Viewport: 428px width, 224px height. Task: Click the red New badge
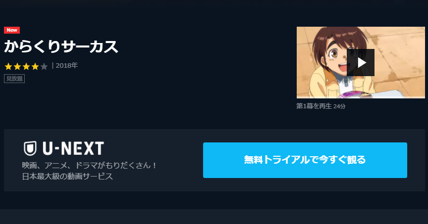click(x=12, y=30)
